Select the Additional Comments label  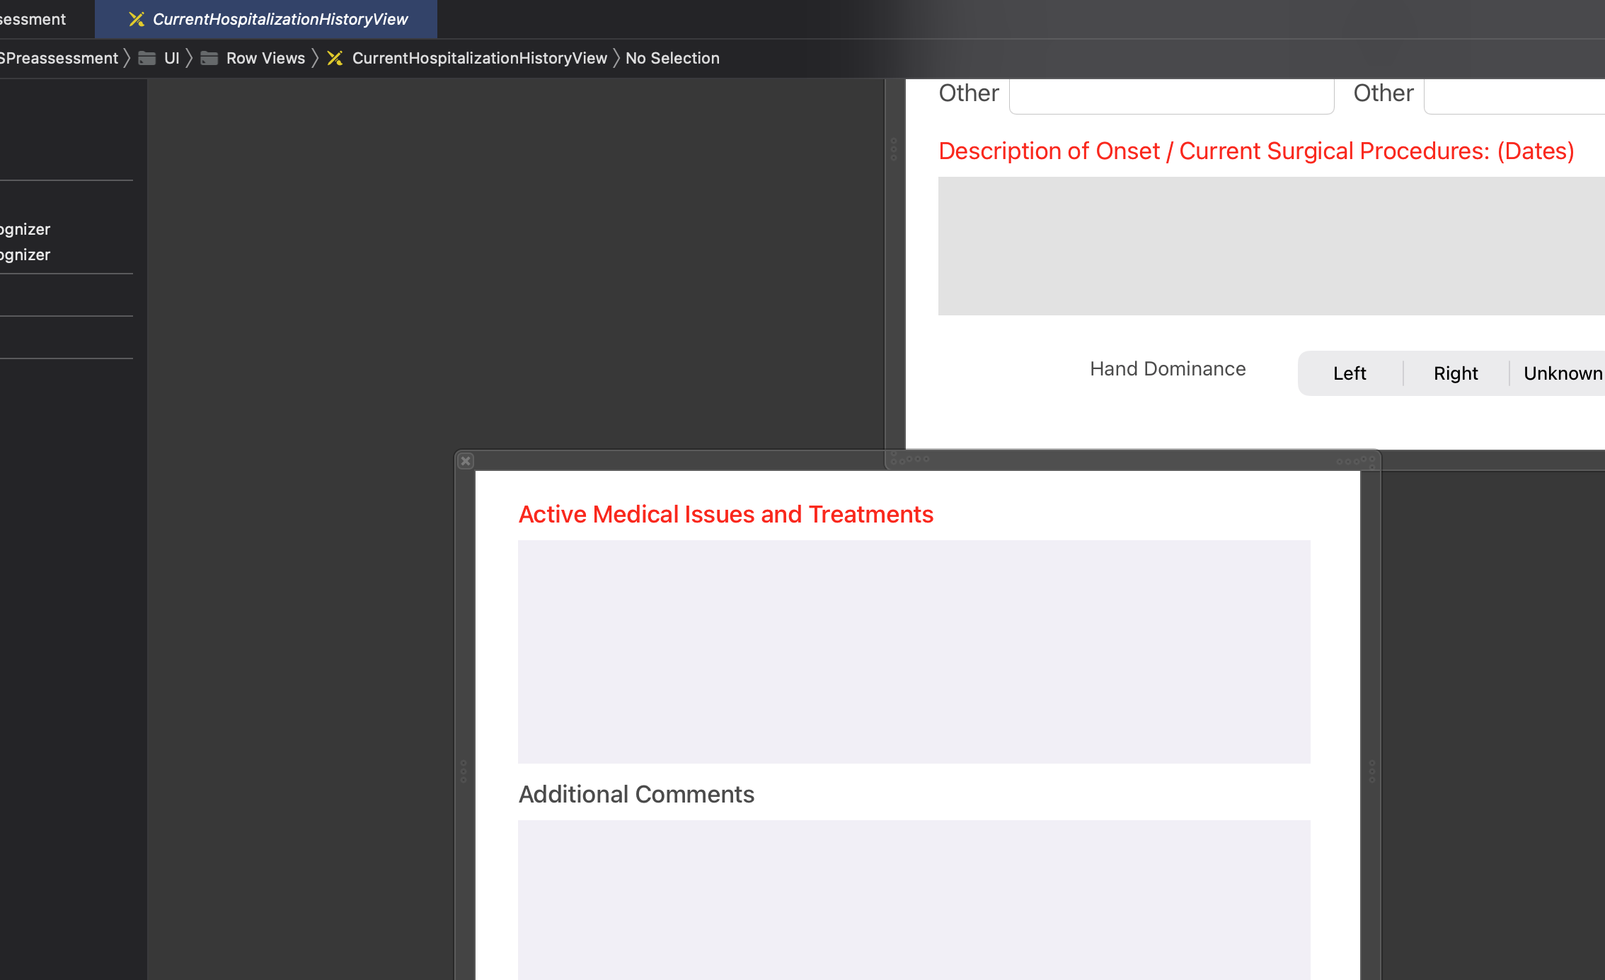[x=636, y=794]
